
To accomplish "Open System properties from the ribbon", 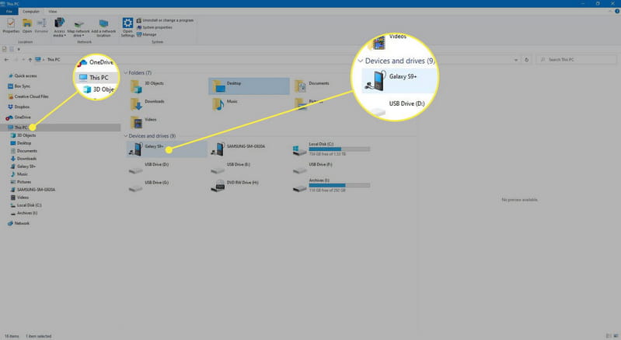I will click(155, 27).
